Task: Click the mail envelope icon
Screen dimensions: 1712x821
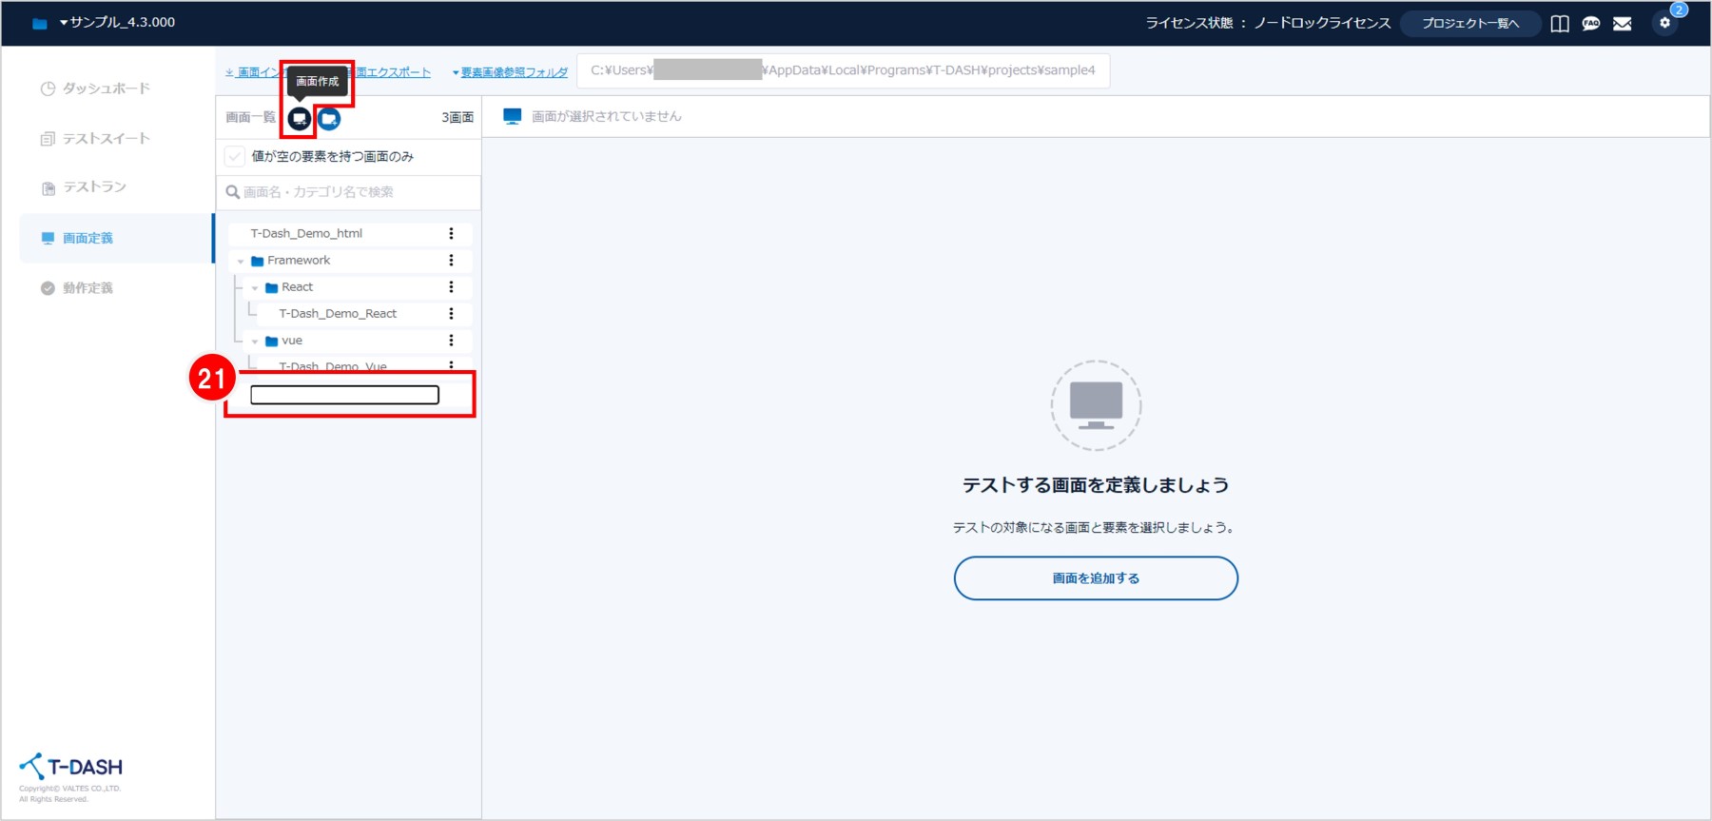Action: [1623, 24]
